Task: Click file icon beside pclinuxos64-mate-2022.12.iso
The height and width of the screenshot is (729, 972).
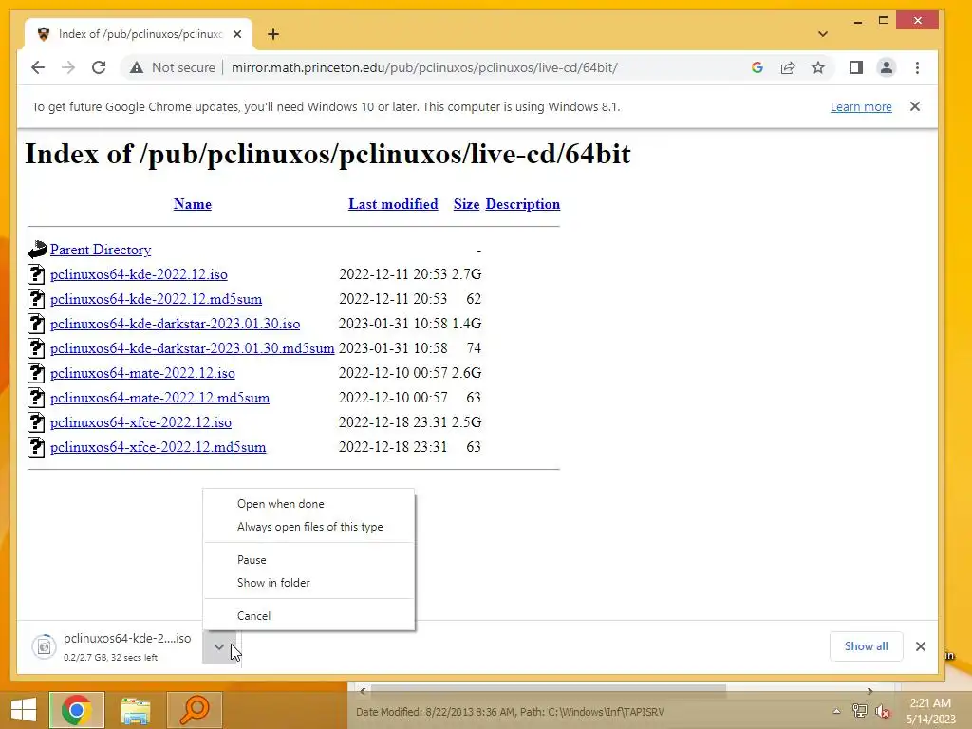Action: click(x=37, y=373)
